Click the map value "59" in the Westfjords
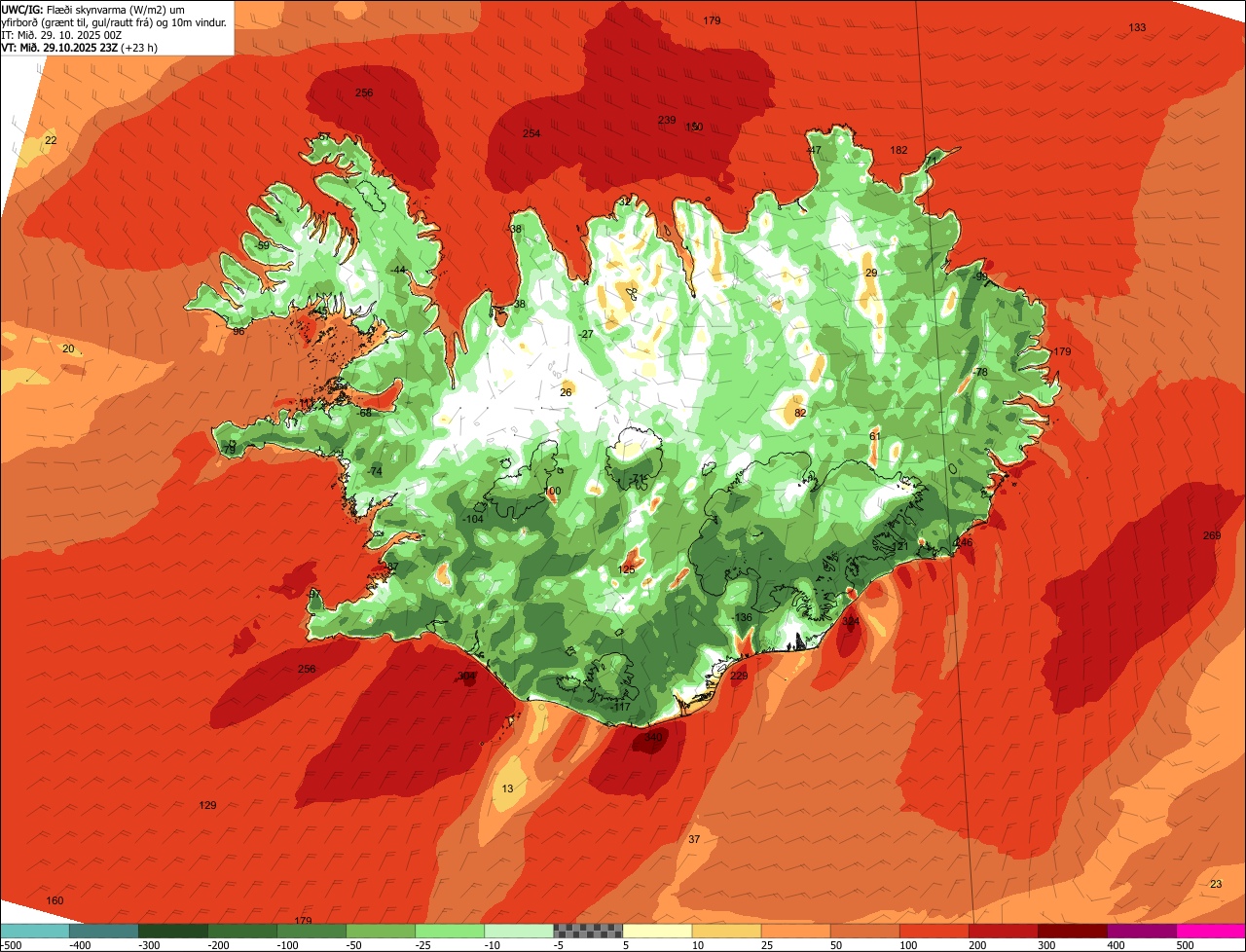This screenshot has height=952, width=1246. [x=263, y=246]
